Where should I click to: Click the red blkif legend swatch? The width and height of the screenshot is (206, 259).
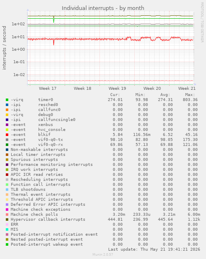[7, 135]
